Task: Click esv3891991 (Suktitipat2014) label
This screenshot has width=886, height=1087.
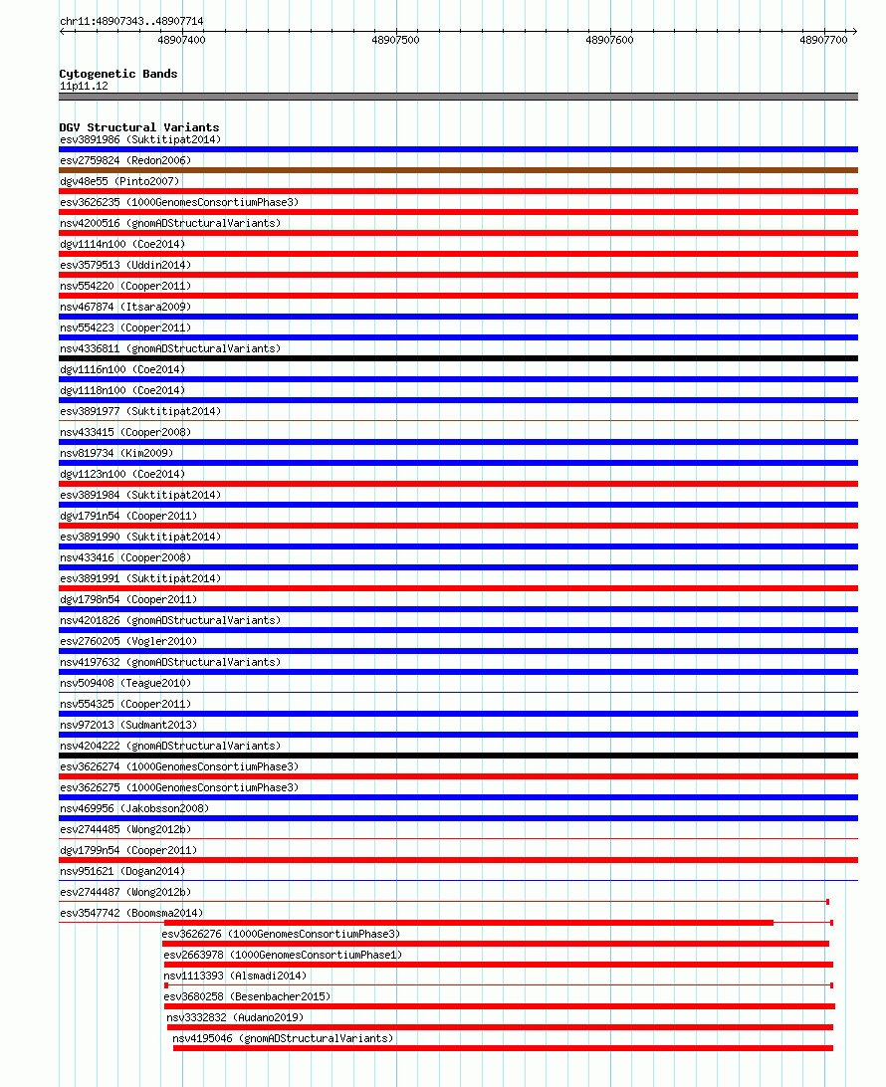Action: point(140,578)
